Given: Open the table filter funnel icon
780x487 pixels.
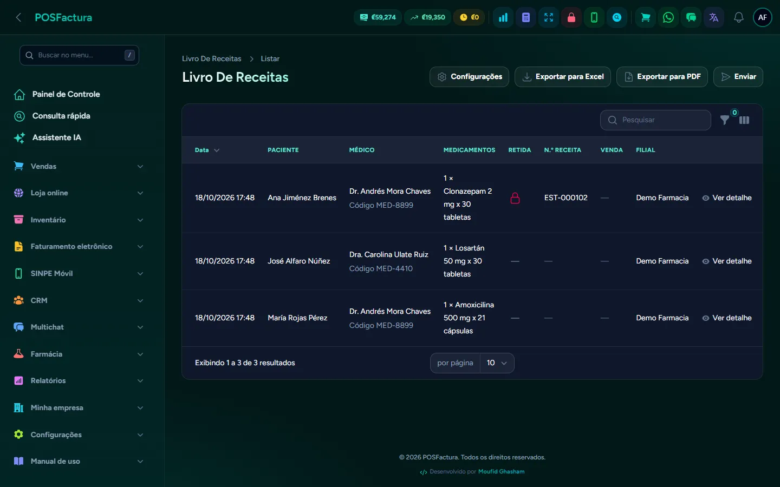Looking at the screenshot, I should point(725,120).
